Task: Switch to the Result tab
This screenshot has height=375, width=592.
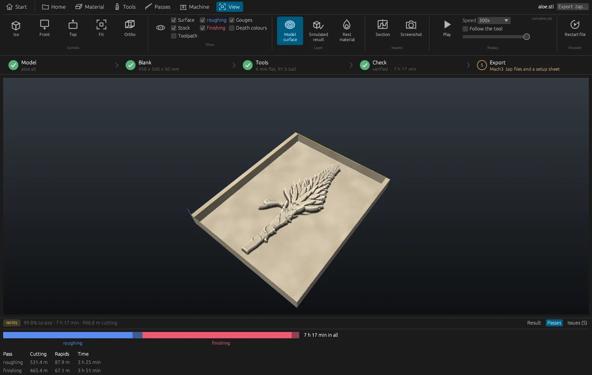Action: click(x=534, y=323)
